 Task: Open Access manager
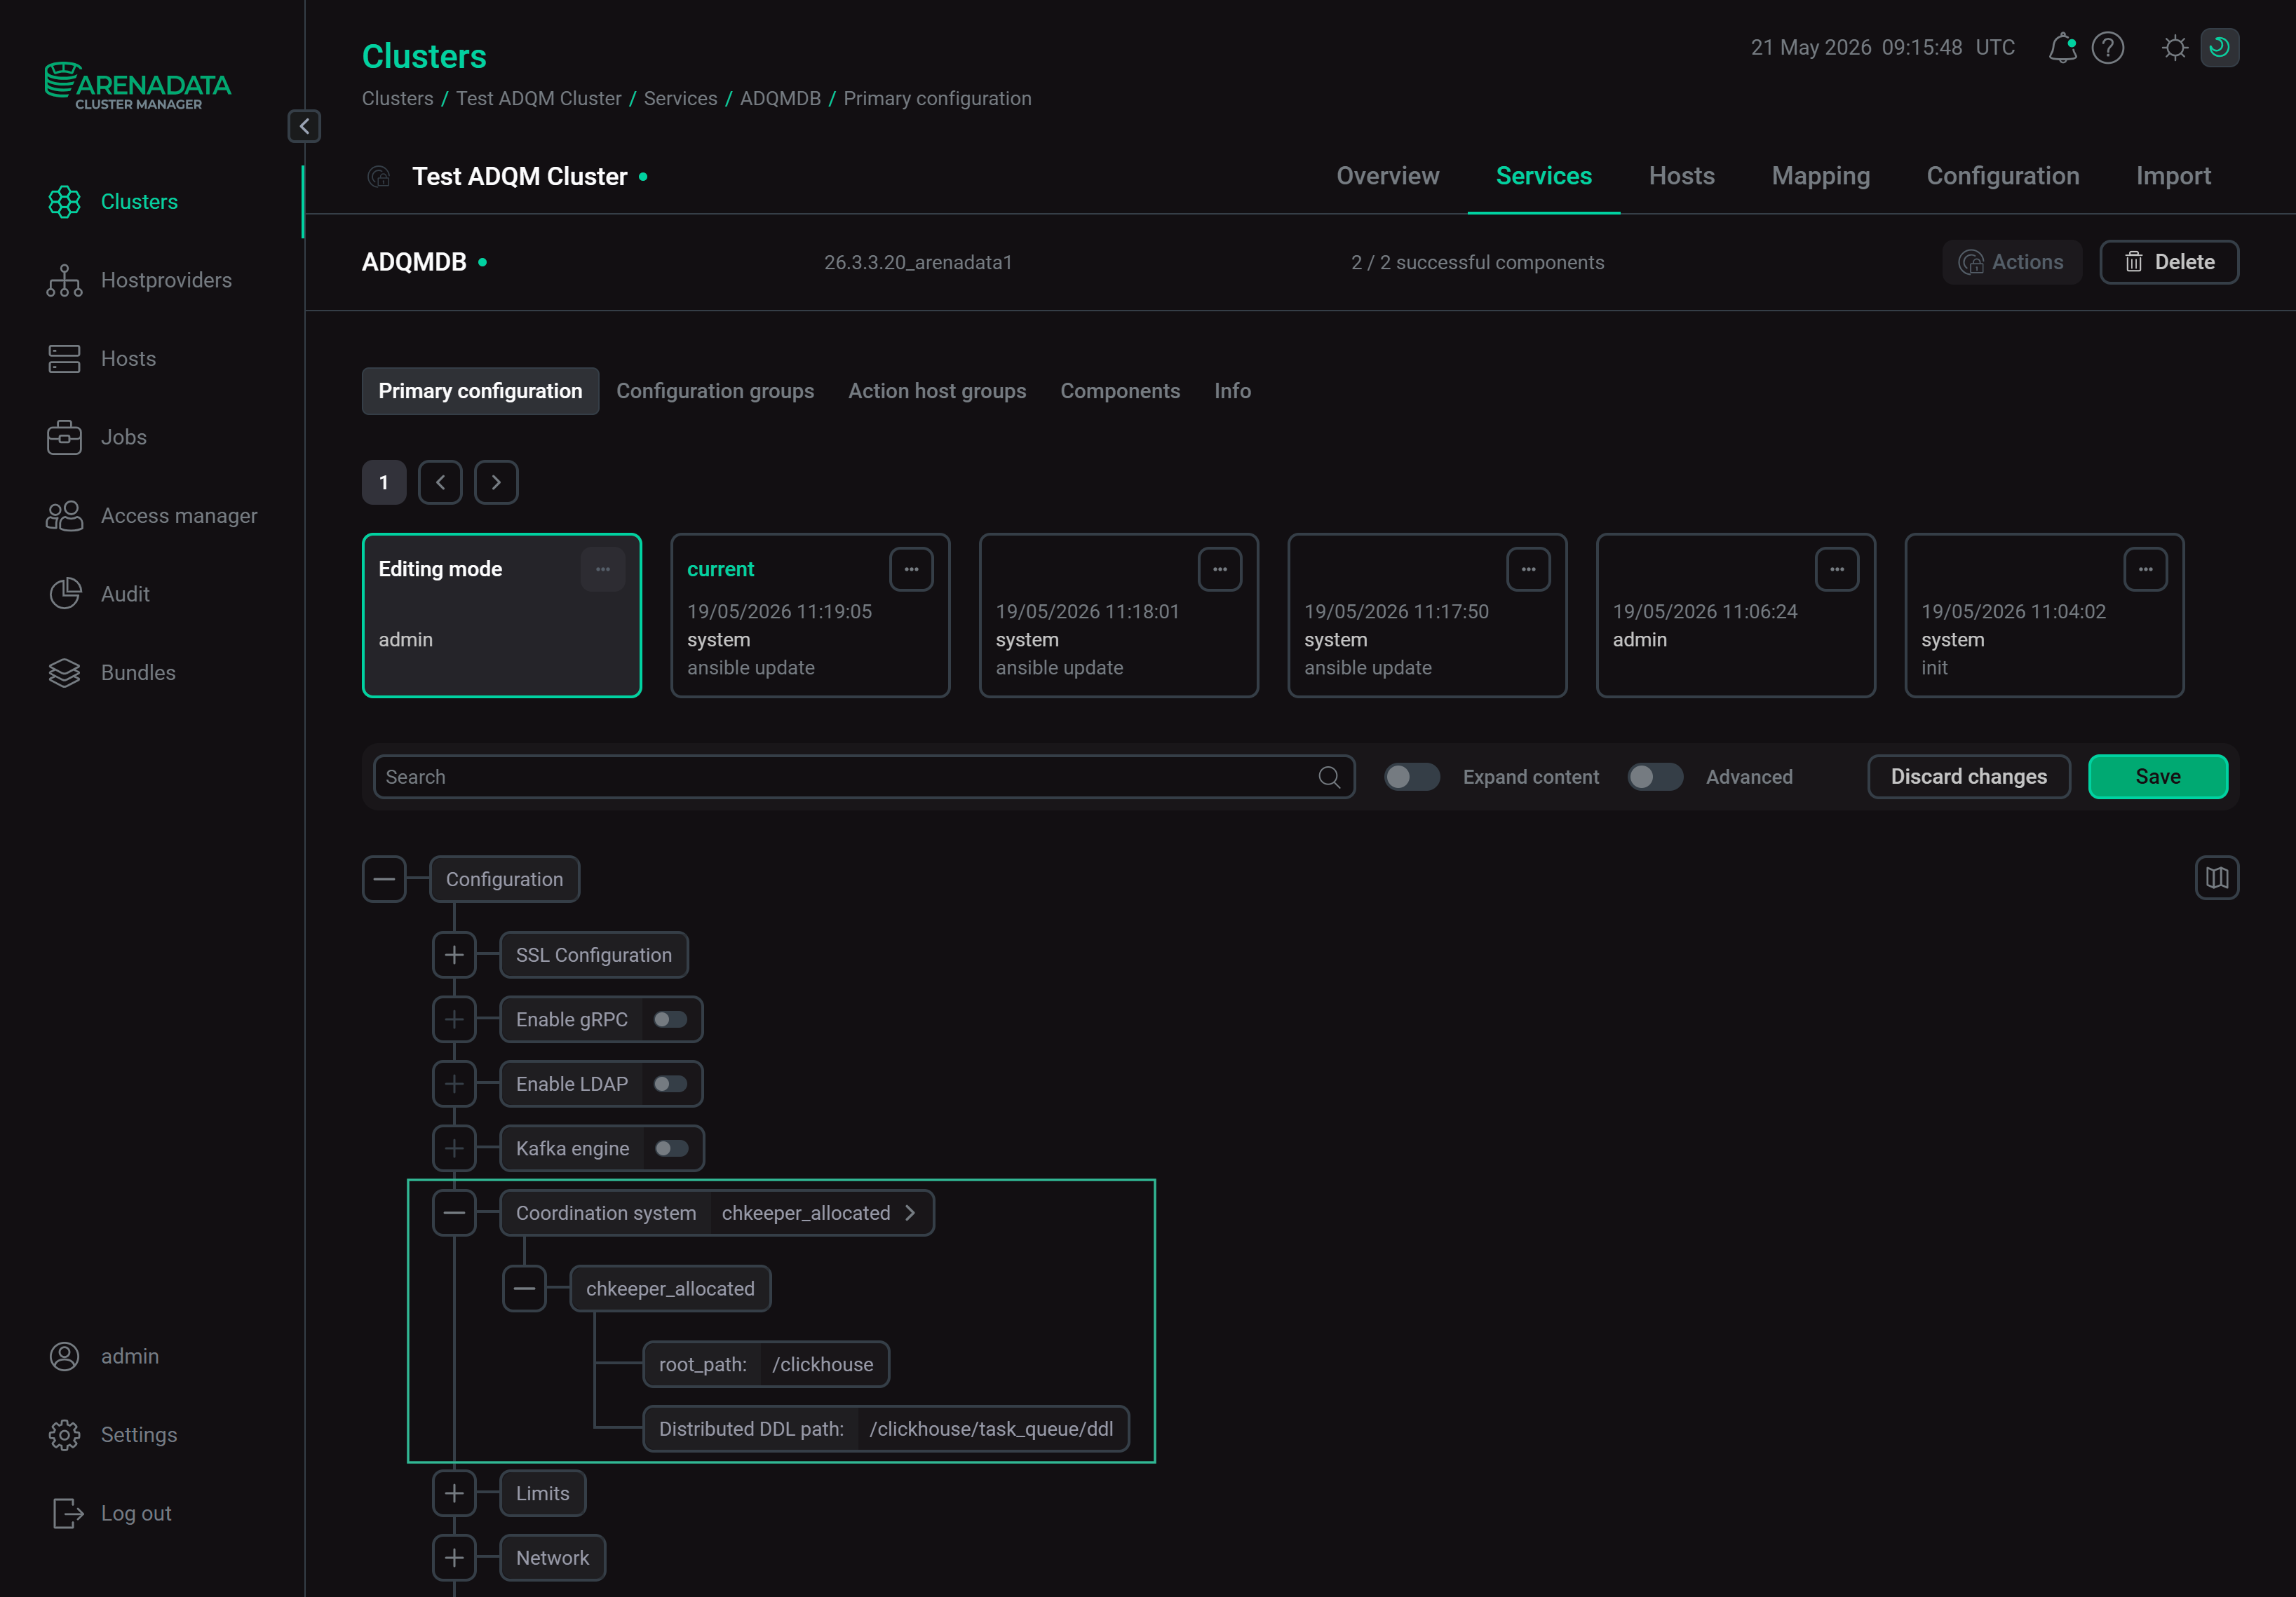[151, 516]
